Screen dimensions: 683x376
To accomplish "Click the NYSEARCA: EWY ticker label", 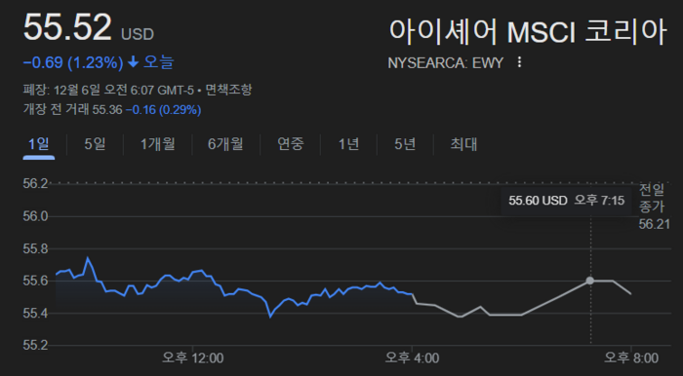I will pos(446,63).
